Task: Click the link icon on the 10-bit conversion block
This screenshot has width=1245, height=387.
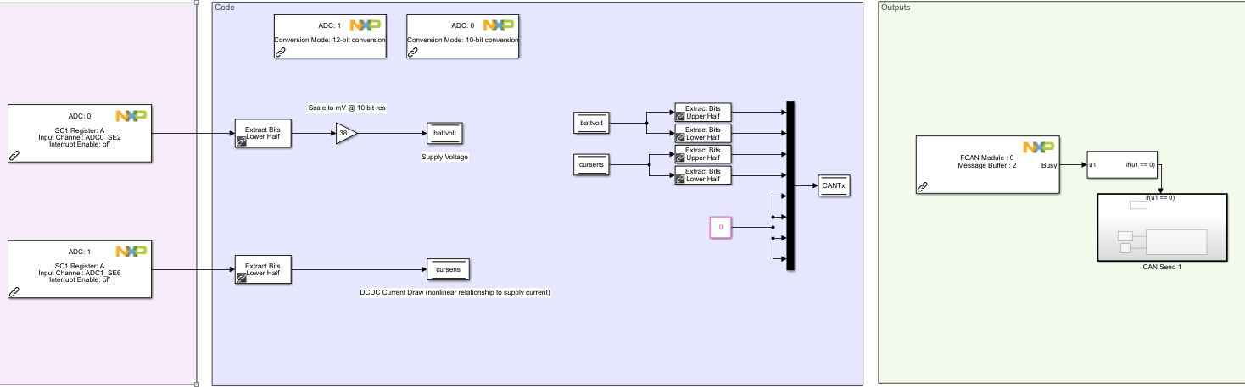Action: (413, 52)
